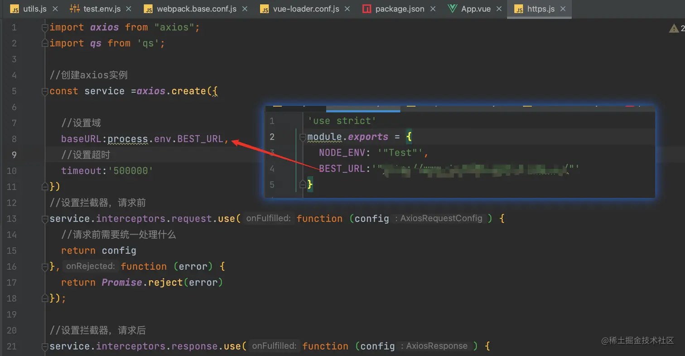Click the config file icon on test.env.js tab
685x356 pixels.
(x=75, y=9)
